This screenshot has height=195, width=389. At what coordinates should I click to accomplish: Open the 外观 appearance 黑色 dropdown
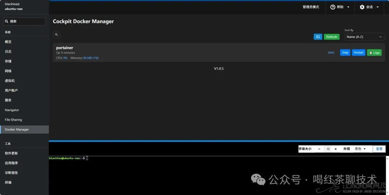(360, 149)
